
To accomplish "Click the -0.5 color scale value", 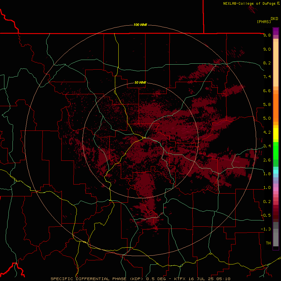I will [x=266, y=215].
